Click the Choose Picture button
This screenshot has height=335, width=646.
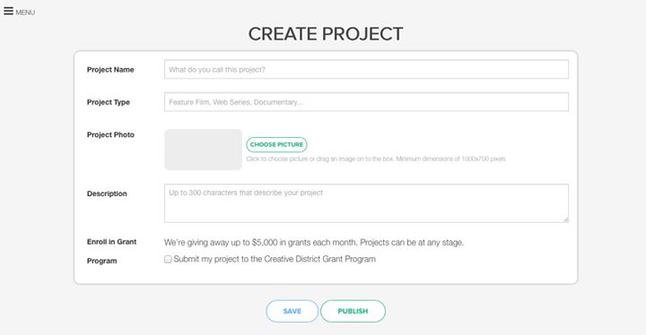click(x=276, y=144)
